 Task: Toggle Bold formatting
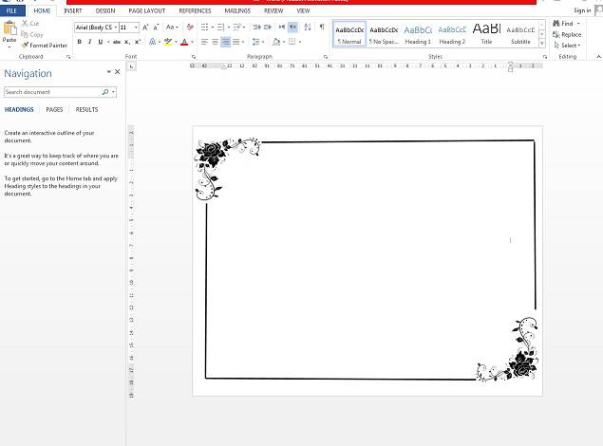click(x=79, y=42)
